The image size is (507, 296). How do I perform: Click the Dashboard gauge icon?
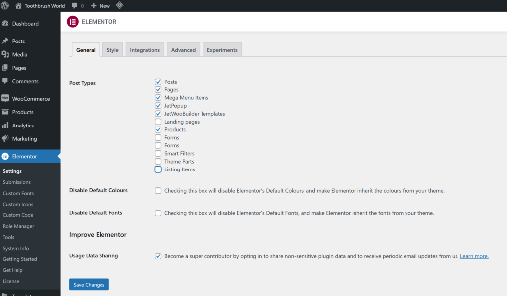[5, 23]
